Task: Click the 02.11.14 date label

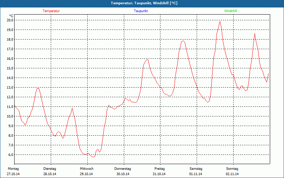Action: [232, 174]
